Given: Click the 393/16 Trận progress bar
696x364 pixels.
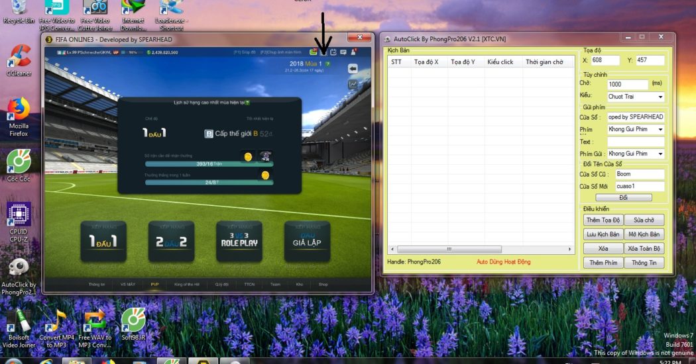Looking at the screenshot, I should (209, 164).
